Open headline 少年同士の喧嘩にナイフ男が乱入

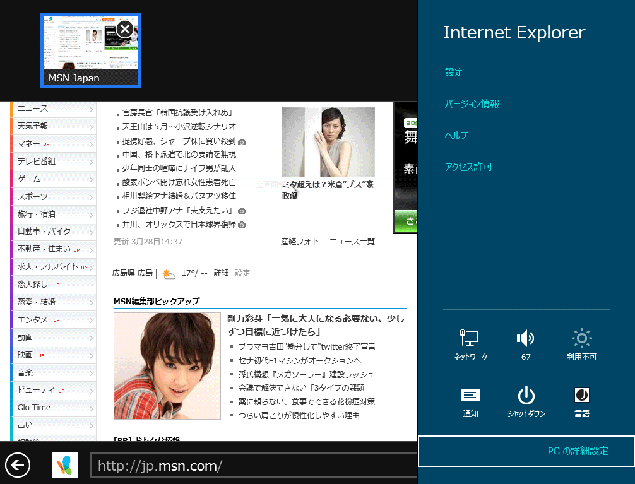[179, 168]
